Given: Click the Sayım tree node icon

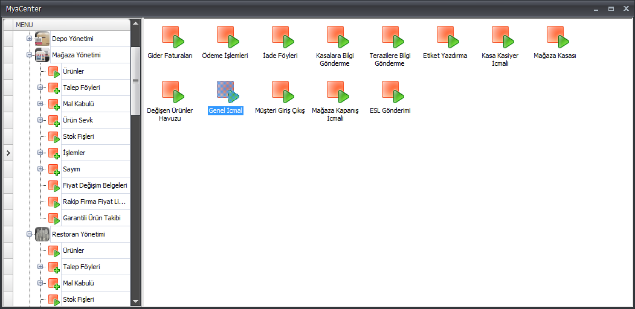Looking at the screenshot, I should (54, 170).
